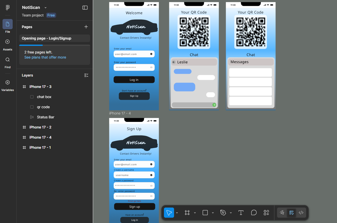The height and width of the screenshot is (223, 337).
Task: Click group icon beside chat box layer
Action: (x=32, y=97)
